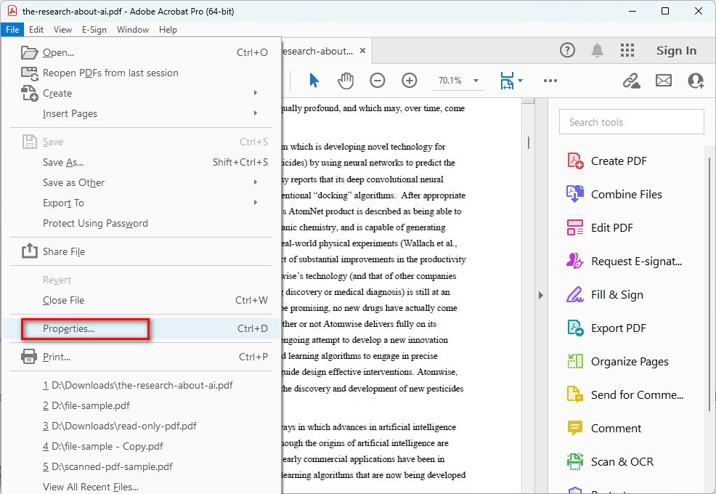Open recent file scanned-pdf-sample.pdf
Image resolution: width=716 pixels, height=494 pixels.
pos(142,466)
